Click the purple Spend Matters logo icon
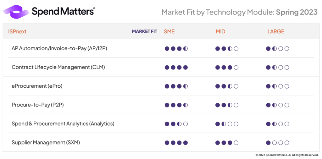The image size is (322, 159). (16, 12)
